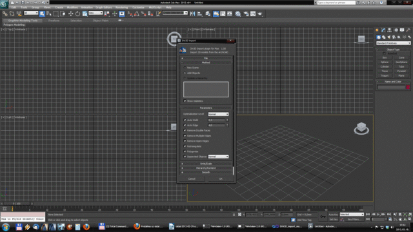Click the time slider handle
Image resolution: width=413 pixels, height=232 pixels.
pos(17,204)
